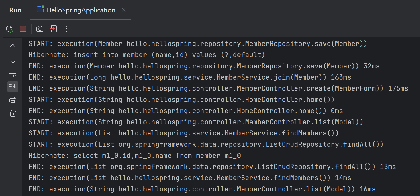
Task: Click the 'START: execution(Member ... save(Member))' line
Action: 198,44
